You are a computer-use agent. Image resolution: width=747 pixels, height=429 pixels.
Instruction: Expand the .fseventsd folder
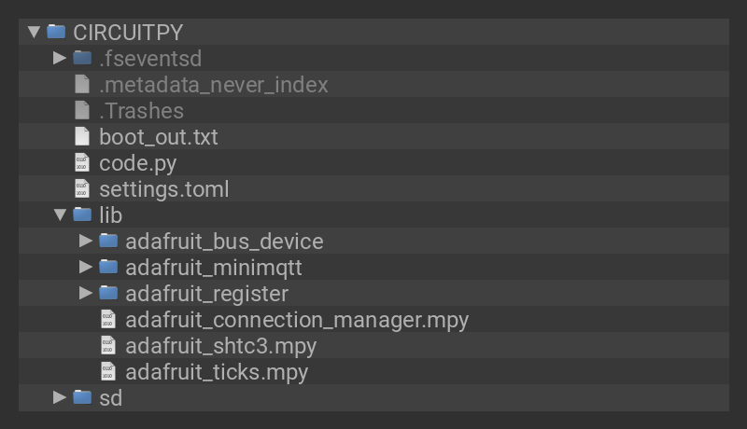pos(60,58)
